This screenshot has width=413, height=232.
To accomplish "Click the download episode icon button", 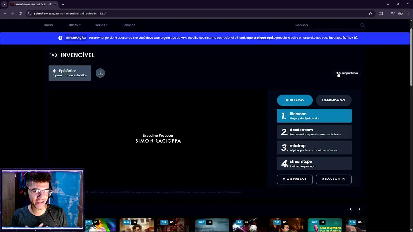I will coord(100,73).
